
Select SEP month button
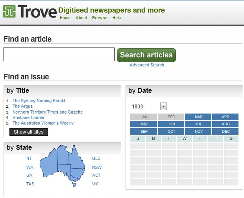click(x=144, y=131)
